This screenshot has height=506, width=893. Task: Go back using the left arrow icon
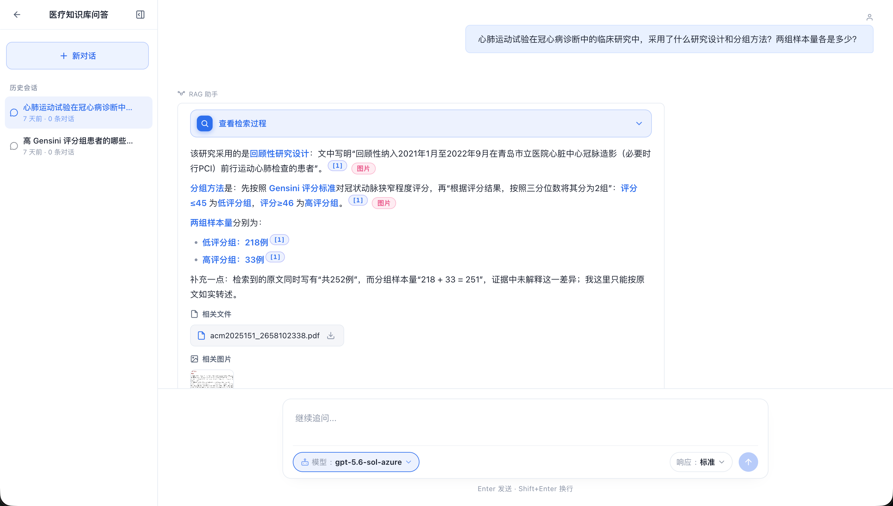(x=17, y=15)
